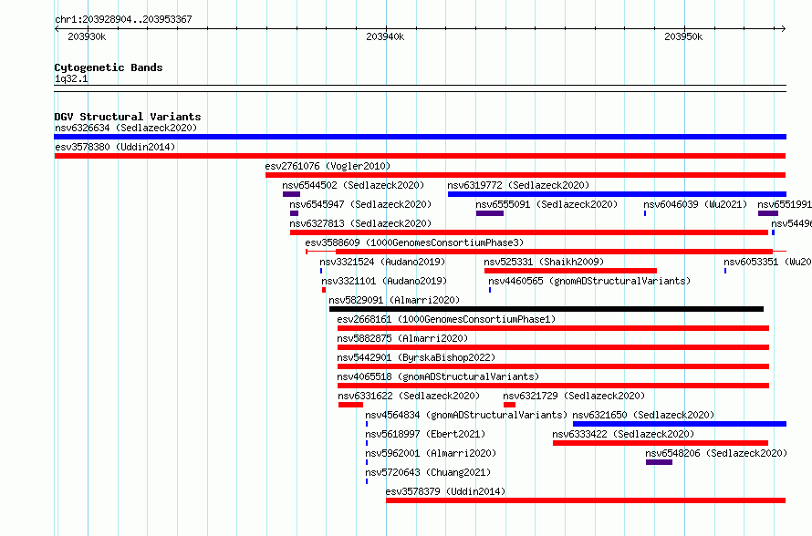Select the red esv2668161 variant bar
This screenshot has height=536, width=812.
553,328
